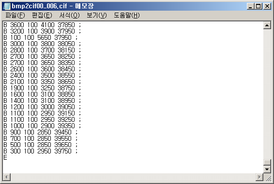The image size is (274, 184).
Task: Click the vertical scrollbar up arrow
Action: click(x=267, y=26)
